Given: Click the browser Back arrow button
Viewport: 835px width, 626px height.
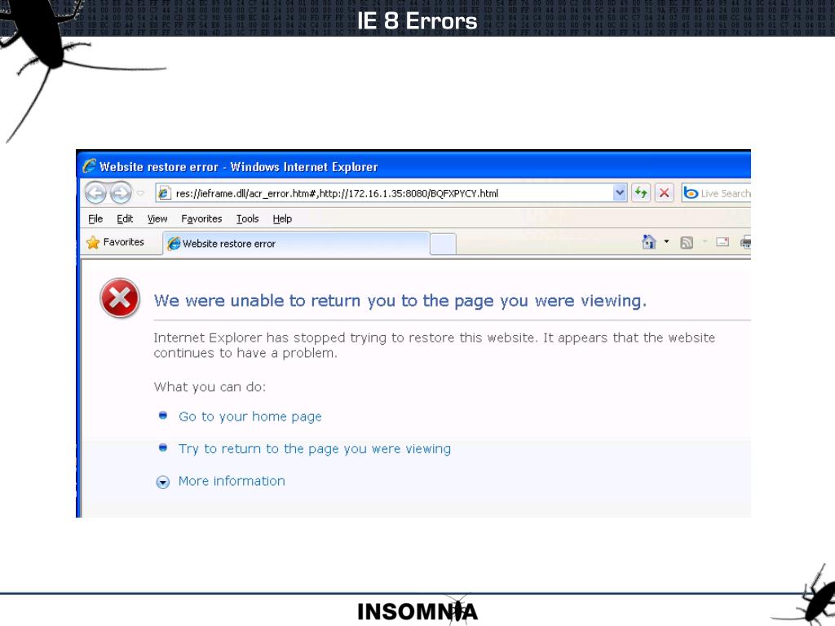Looking at the screenshot, I should [96, 192].
